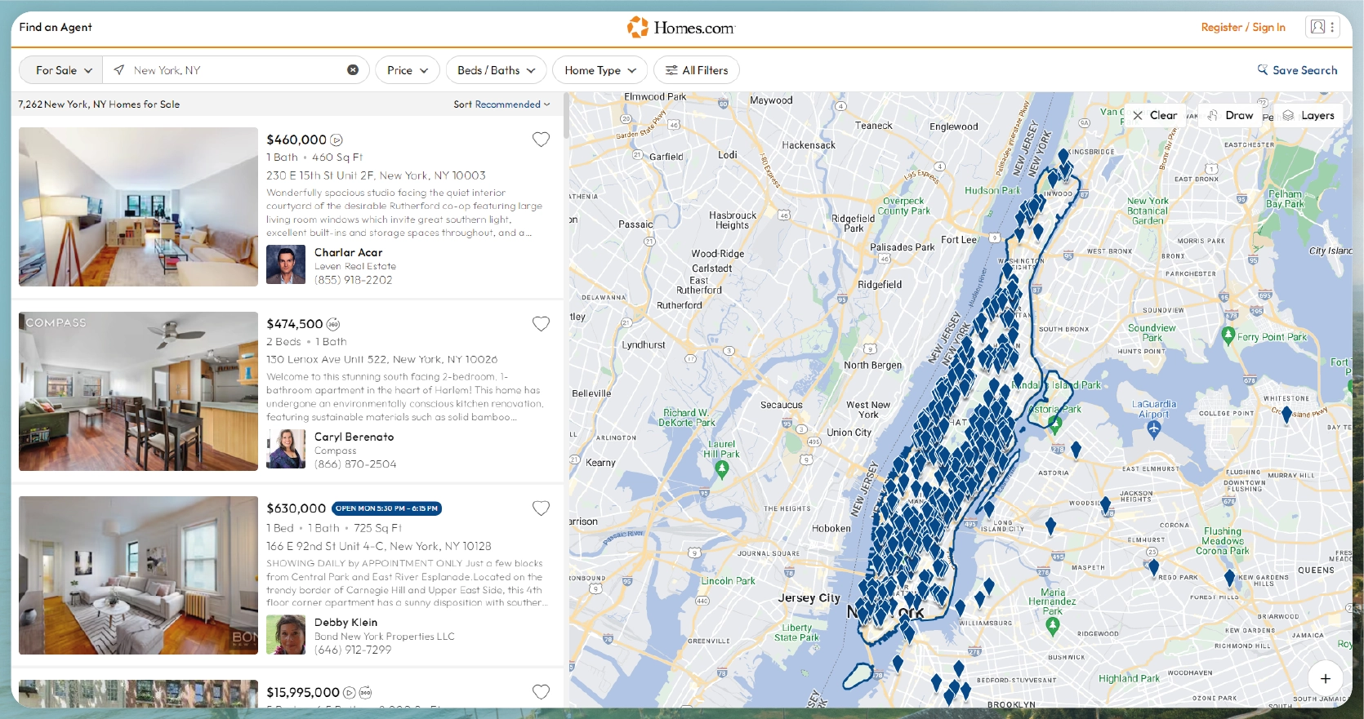
Task: Open the For Sale dropdown
Action: coord(61,70)
